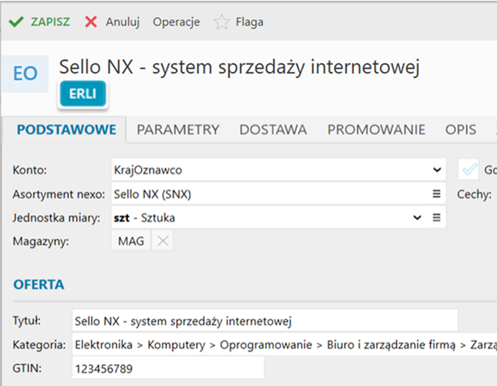Expand the Konto dropdown arrow

[436, 170]
